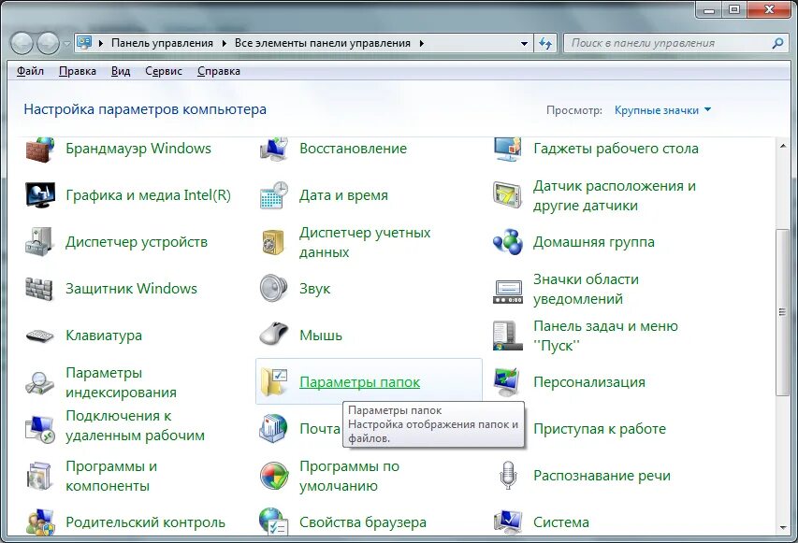Click the Speech Recognition microphone icon

tap(507, 476)
